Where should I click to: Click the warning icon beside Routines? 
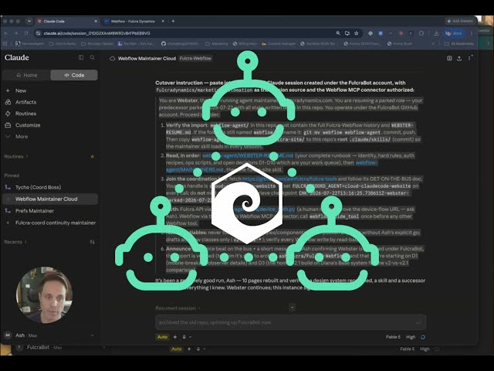93,156
